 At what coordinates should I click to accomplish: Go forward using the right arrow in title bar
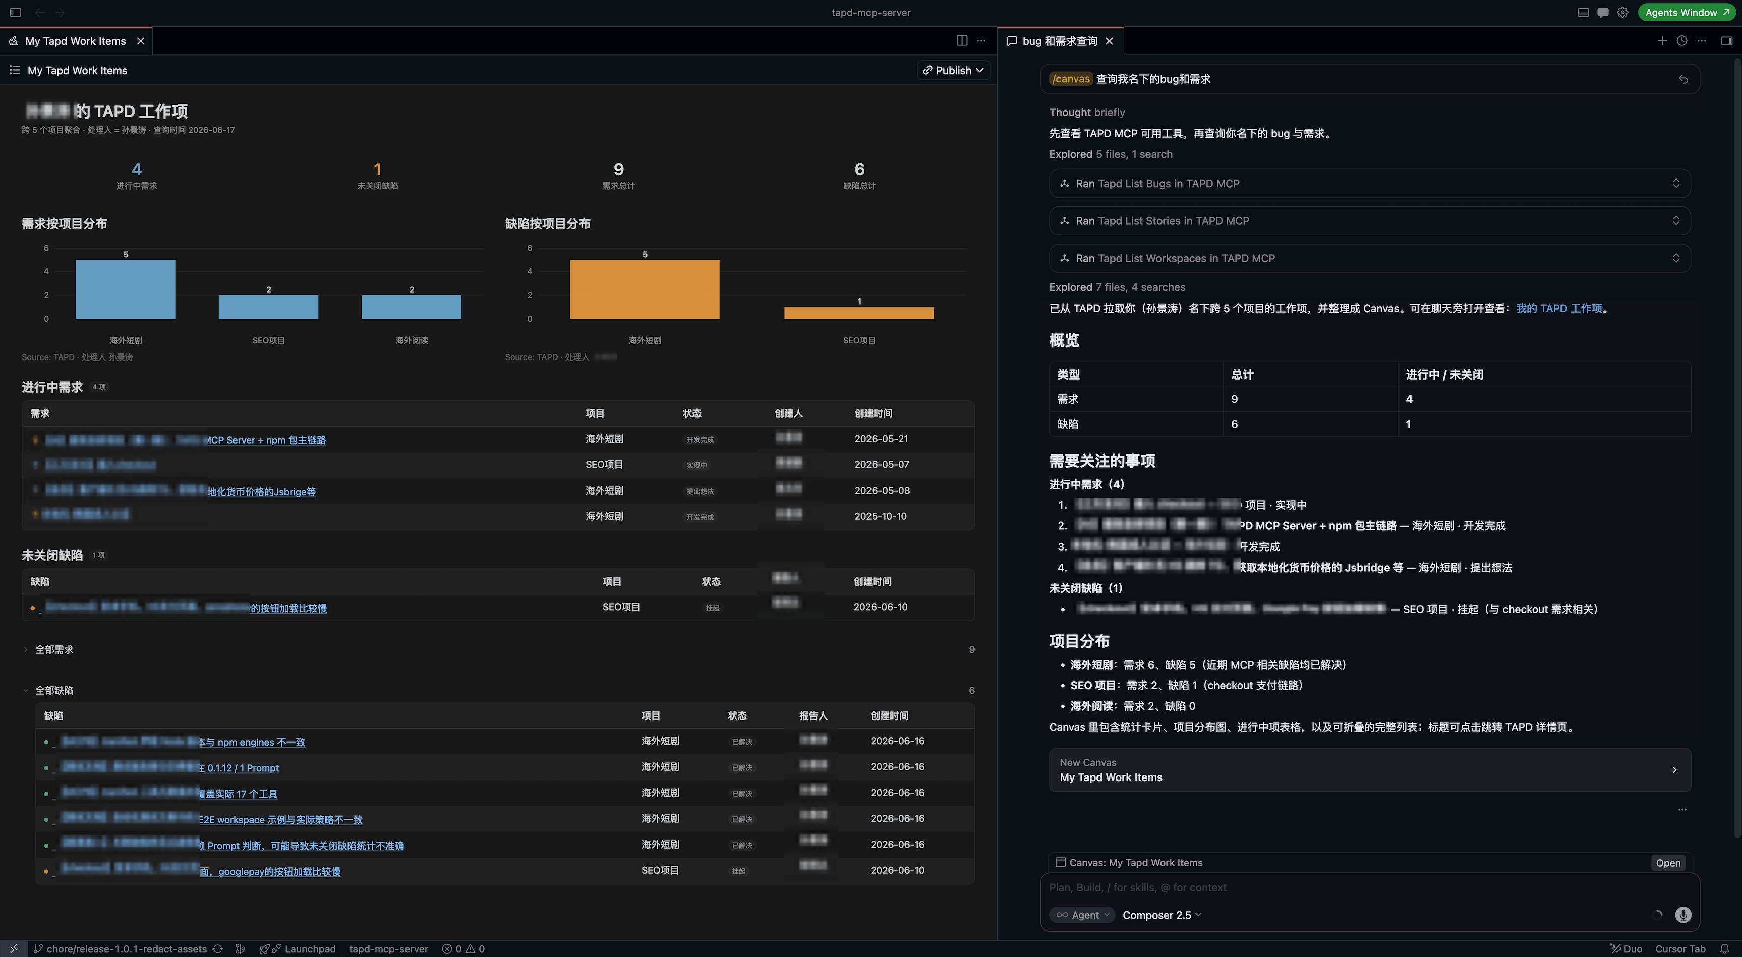coord(60,12)
